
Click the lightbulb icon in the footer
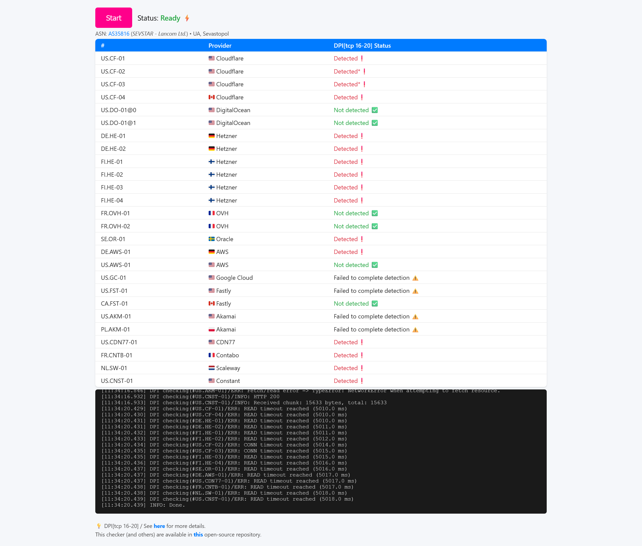(99, 526)
